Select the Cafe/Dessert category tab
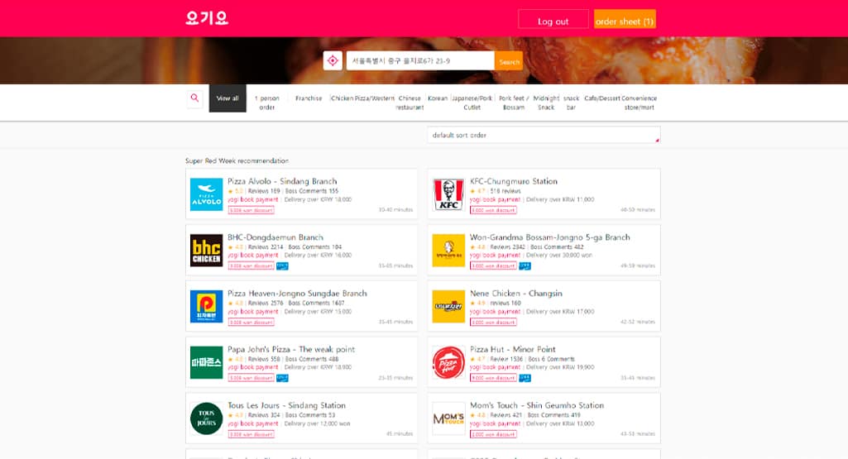 602,98
